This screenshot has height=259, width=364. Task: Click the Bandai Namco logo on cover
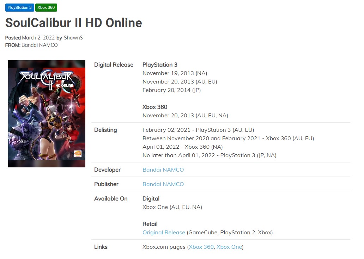point(78,154)
